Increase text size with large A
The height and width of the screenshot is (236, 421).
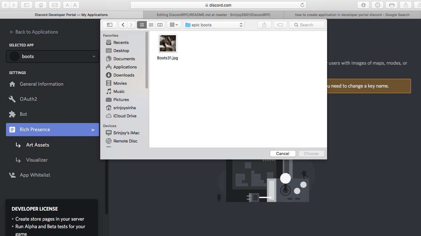[x=75, y=5]
